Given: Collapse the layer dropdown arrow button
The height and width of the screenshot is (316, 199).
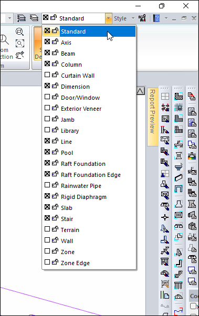Looking at the screenshot, I should (x=108, y=18).
